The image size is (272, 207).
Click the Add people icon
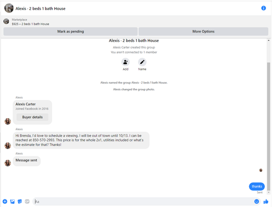125,62
